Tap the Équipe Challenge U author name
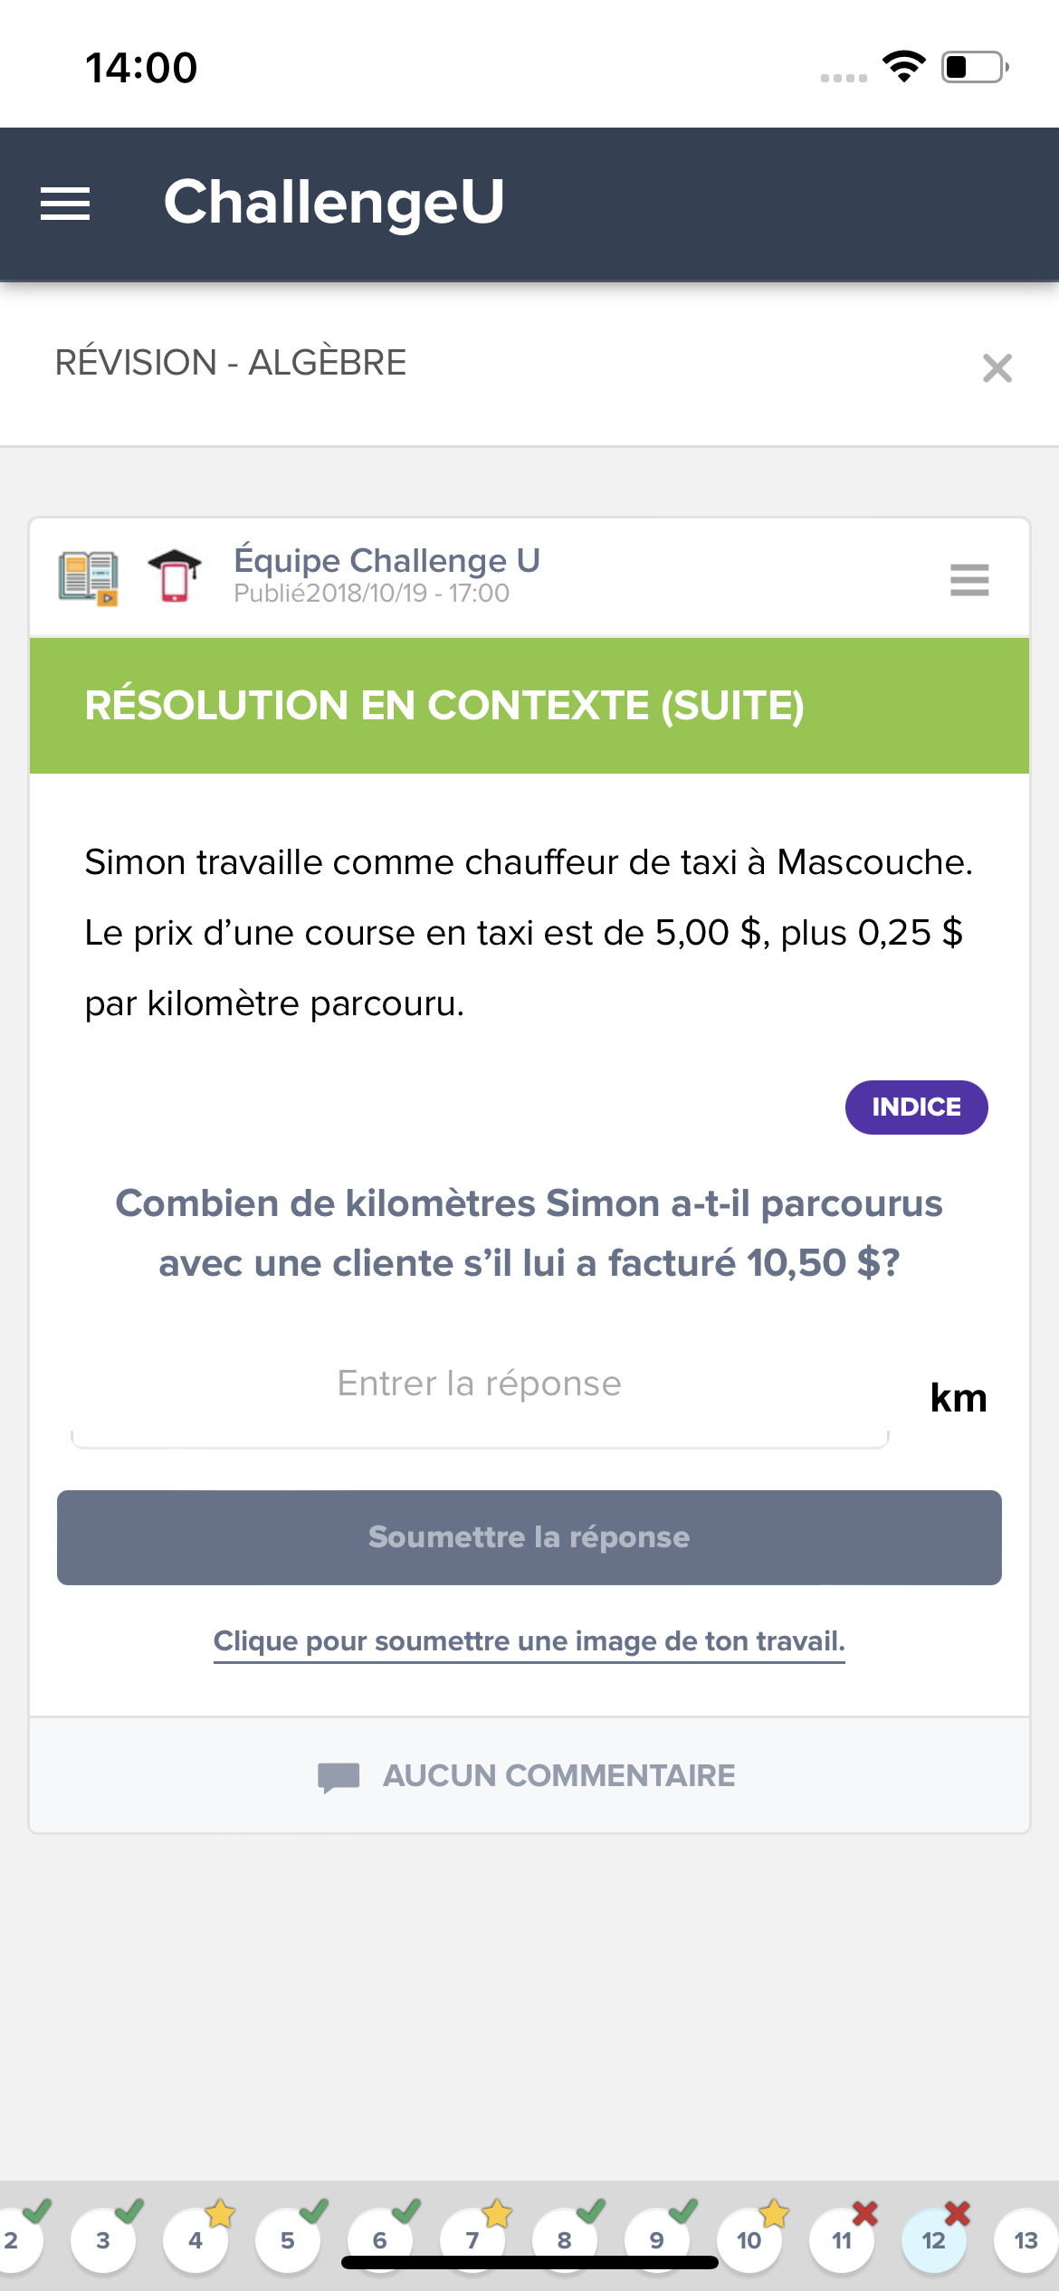The width and height of the screenshot is (1059, 2291). point(386,561)
